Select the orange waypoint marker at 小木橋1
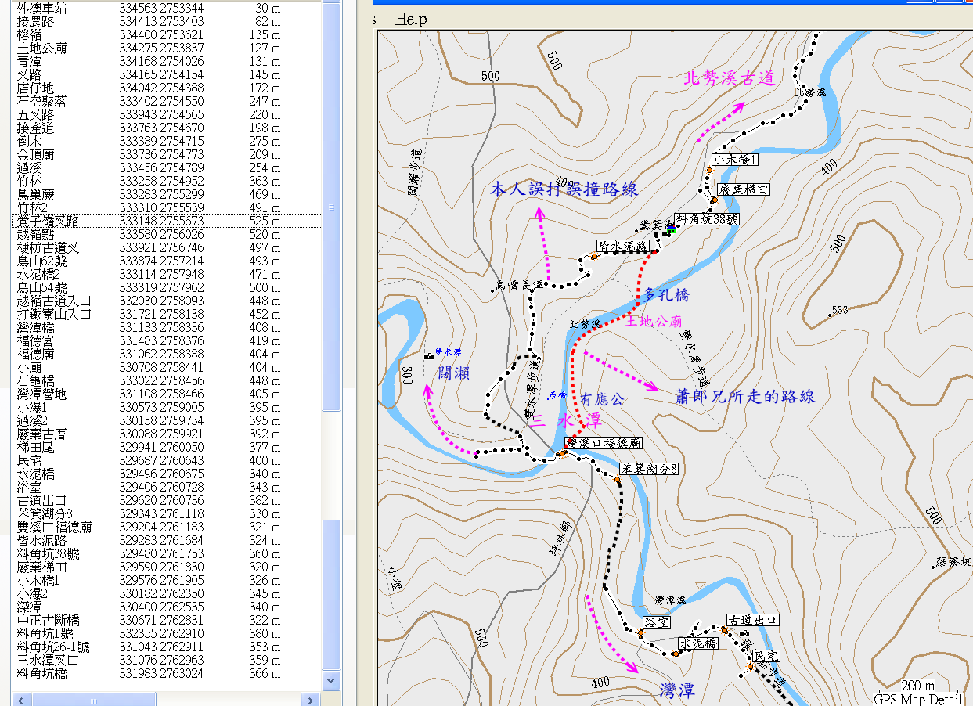Screen dimensions: 973x706 coord(709,169)
